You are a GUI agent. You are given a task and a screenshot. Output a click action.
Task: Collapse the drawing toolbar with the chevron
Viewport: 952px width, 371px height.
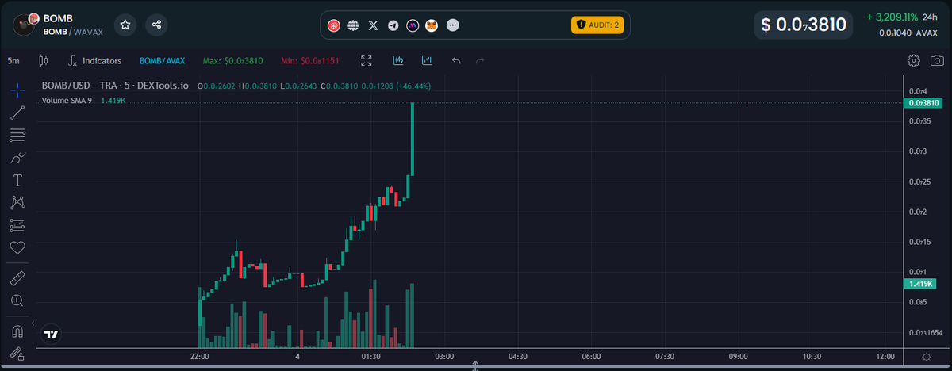pos(33,324)
